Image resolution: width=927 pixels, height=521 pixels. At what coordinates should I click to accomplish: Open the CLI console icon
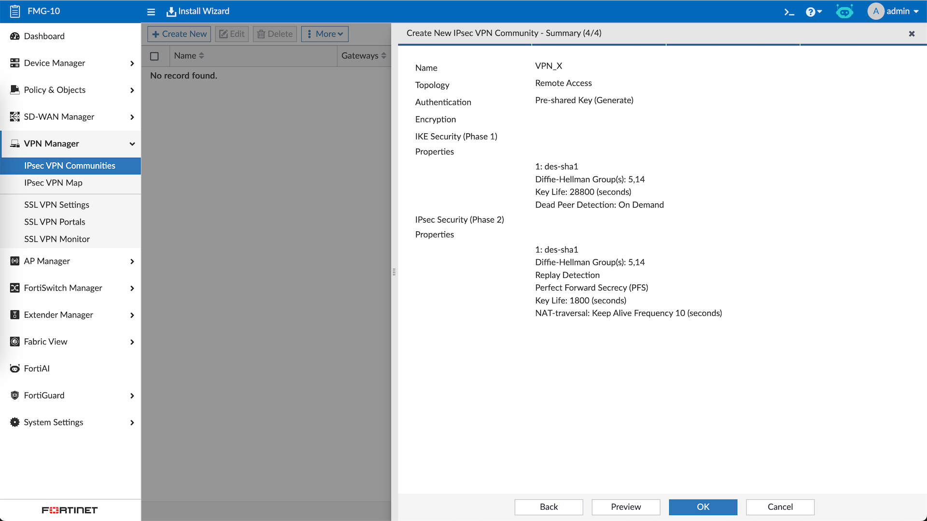click(x=789, y=12)
